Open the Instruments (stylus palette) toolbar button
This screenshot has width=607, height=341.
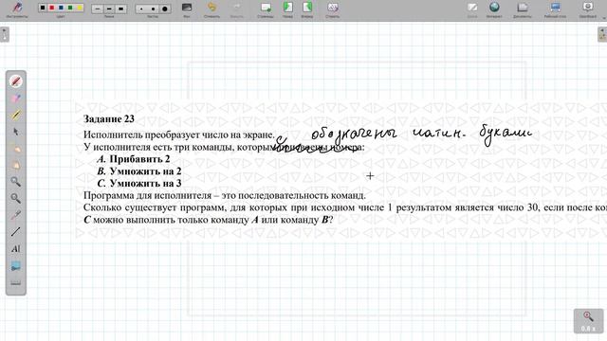(x=17, y=9)
